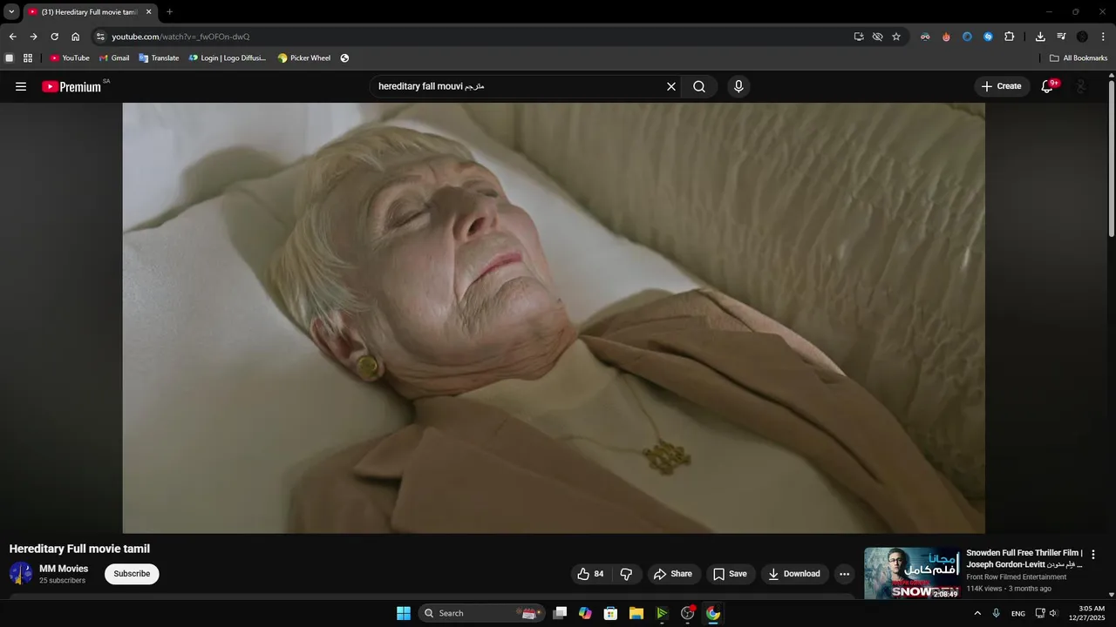Download the video
This screenshot has height=627, width=1116.
point(794,574)
